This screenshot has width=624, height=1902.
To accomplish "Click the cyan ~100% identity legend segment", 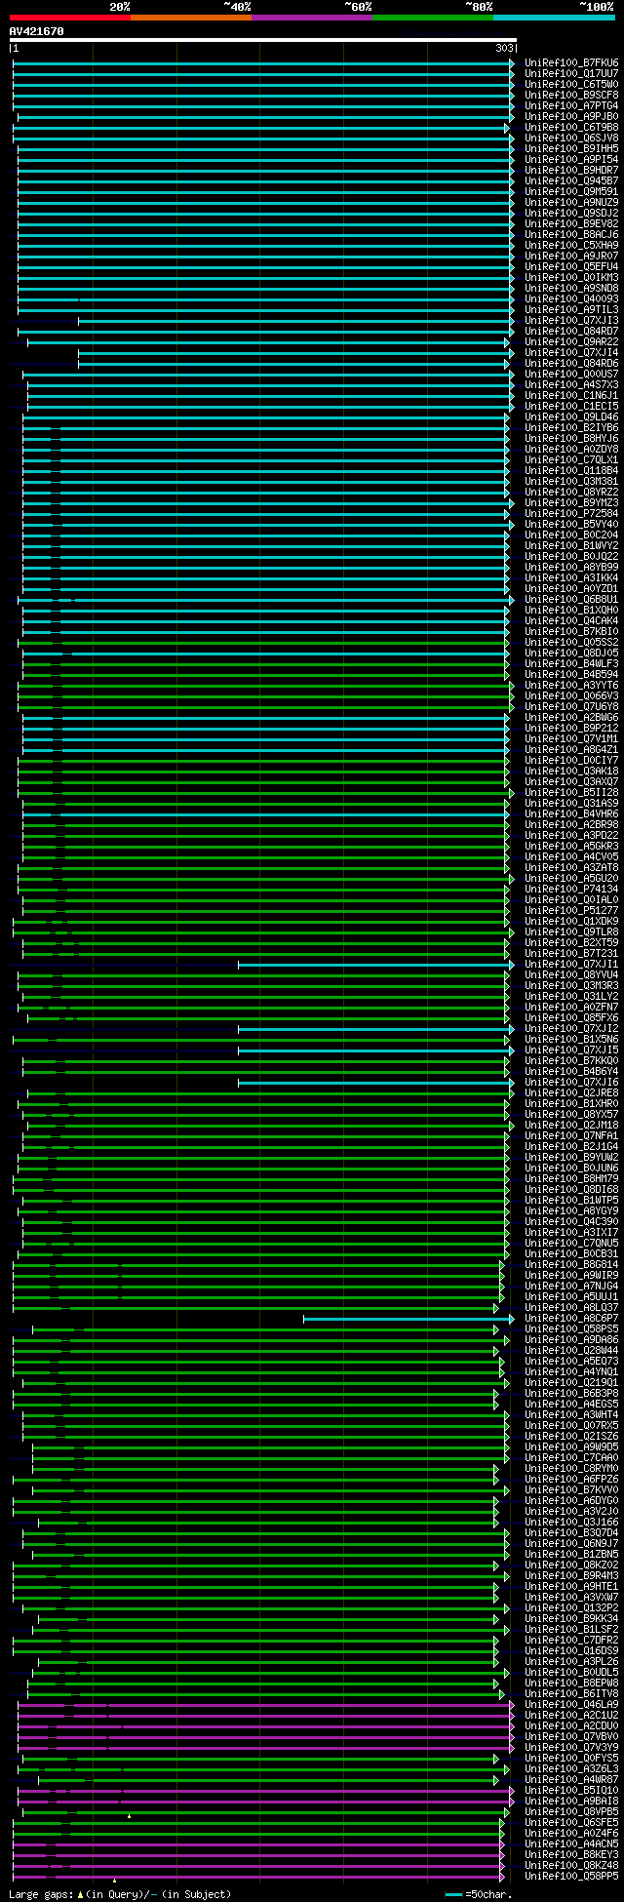I will click(x=553, y=18).
